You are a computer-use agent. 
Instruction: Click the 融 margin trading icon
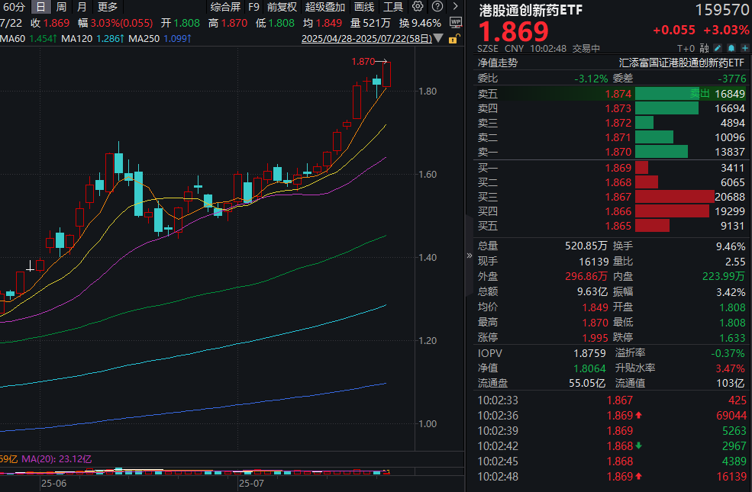705,47
